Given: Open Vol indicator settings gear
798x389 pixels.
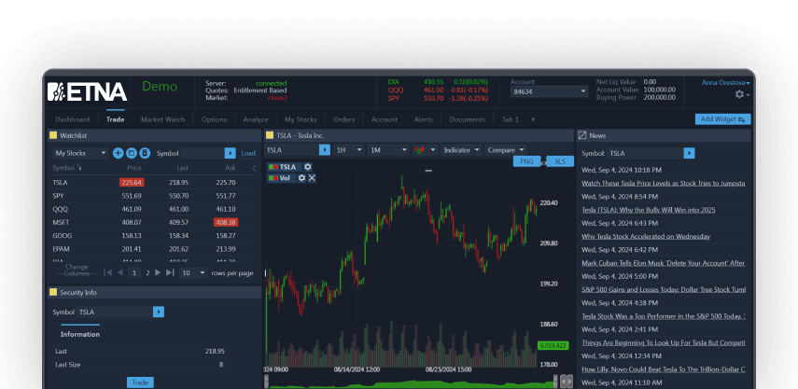Looking at the screenshot, I should [x=301, y=178].
